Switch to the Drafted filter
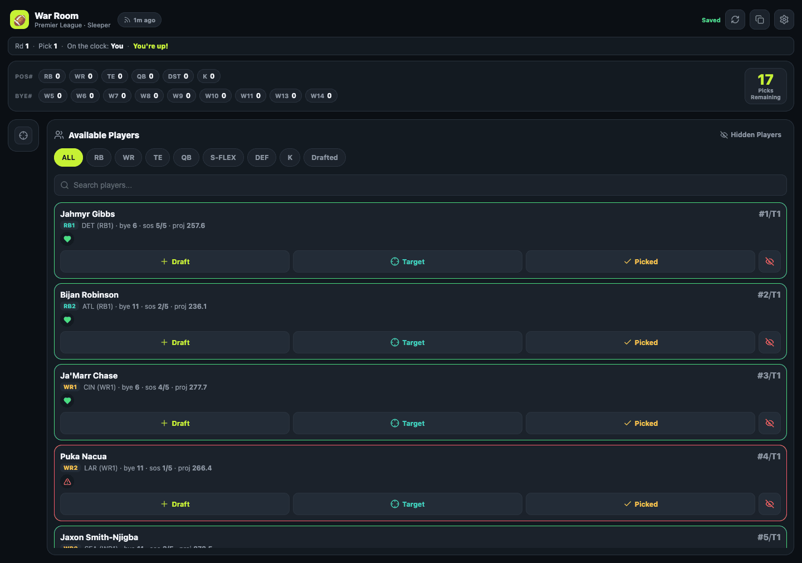The image size is (802, 563). coord(325,158)
